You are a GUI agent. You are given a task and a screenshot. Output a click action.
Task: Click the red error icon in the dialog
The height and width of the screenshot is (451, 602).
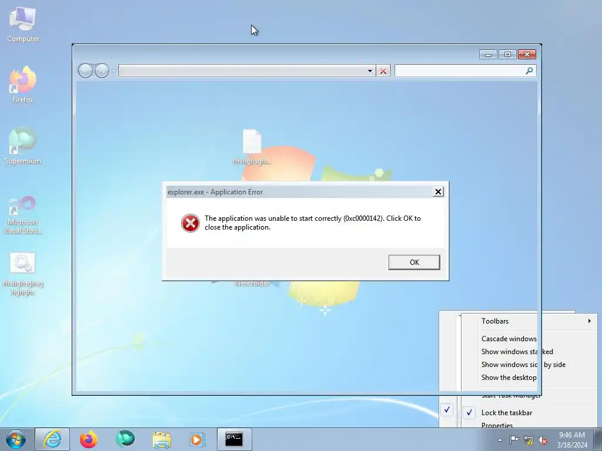tap(190, 223)
